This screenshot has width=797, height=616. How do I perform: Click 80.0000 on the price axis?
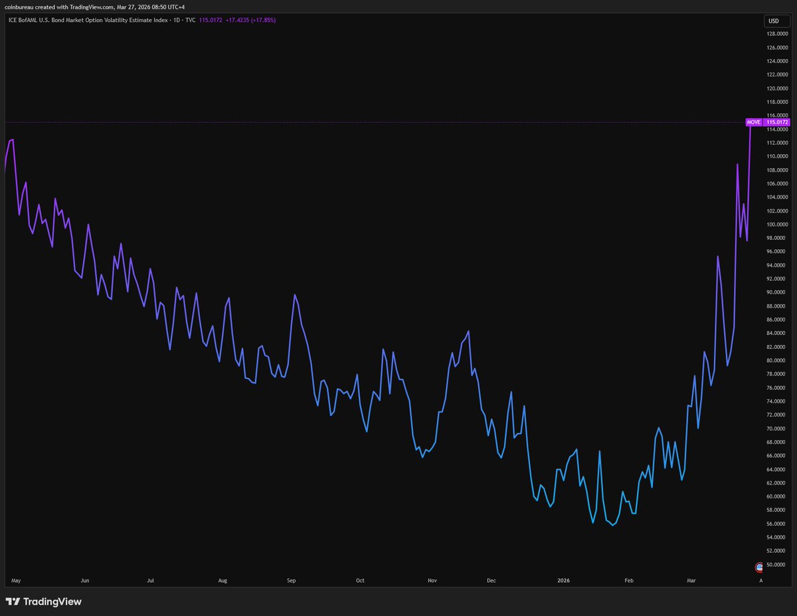tap(776, 360)
